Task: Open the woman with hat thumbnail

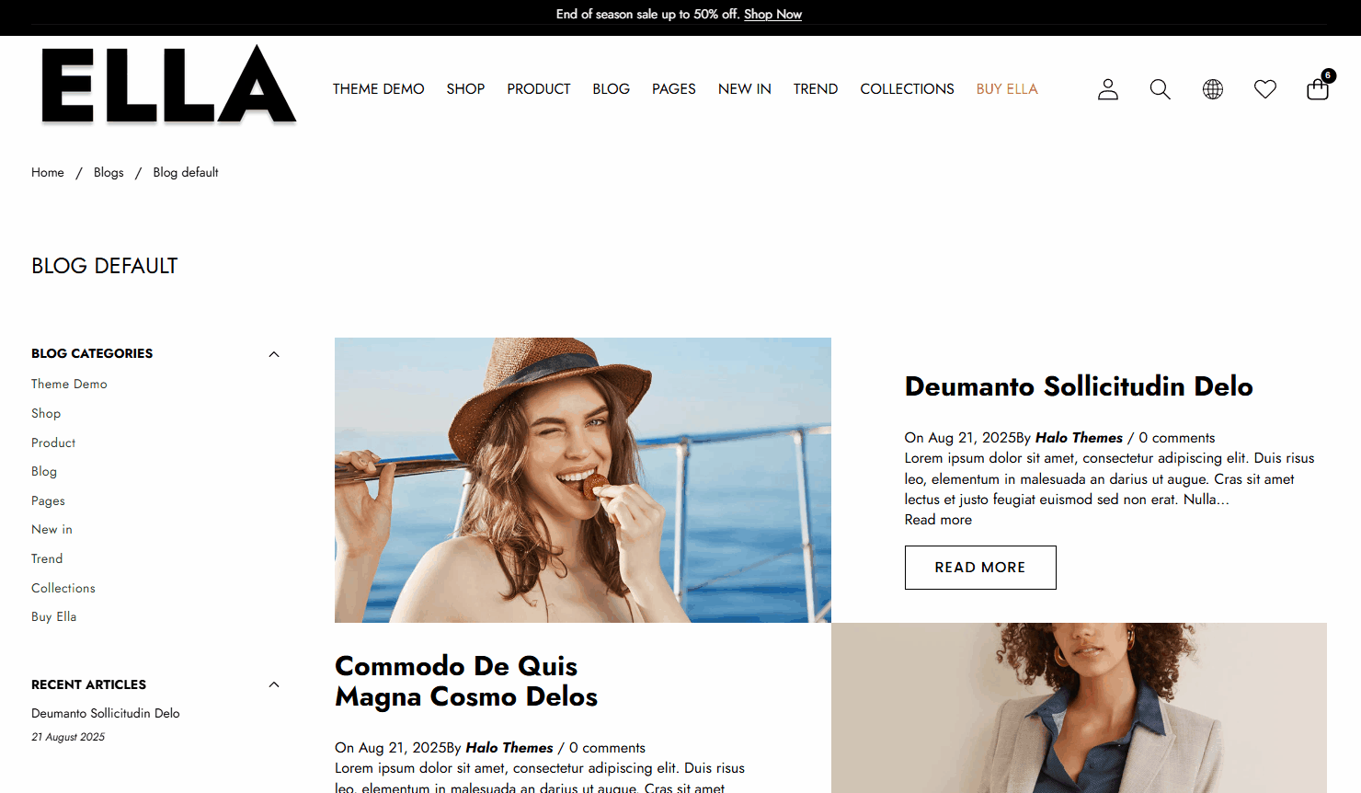Action: (x=583, y=480)
